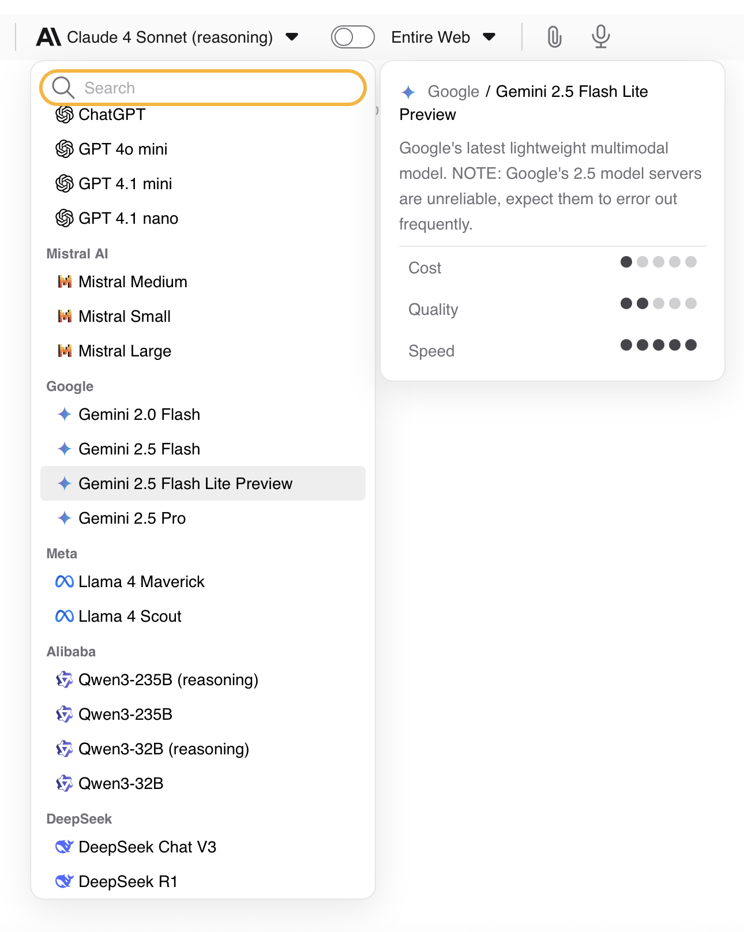
Task: Select GPT 4o mini from list
Action: pyautogui.click(x=123, y=149)
